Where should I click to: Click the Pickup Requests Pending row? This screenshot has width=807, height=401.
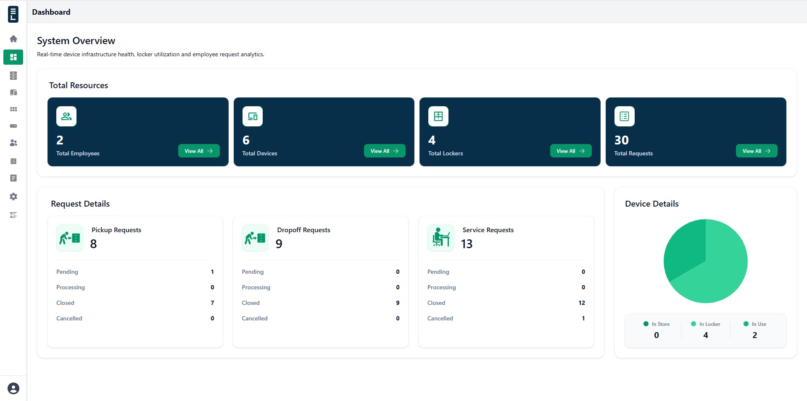[135, 272]
